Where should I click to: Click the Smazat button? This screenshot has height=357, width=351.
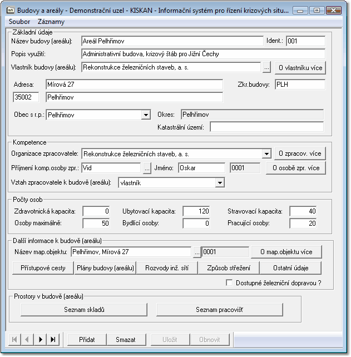point(126,340)
